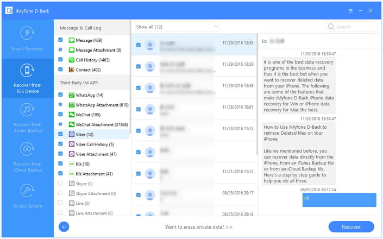Viewport: 383px width, 239px height.
Task: Select Recover from iCloud Backup icon
Action: tap(27, 149)
